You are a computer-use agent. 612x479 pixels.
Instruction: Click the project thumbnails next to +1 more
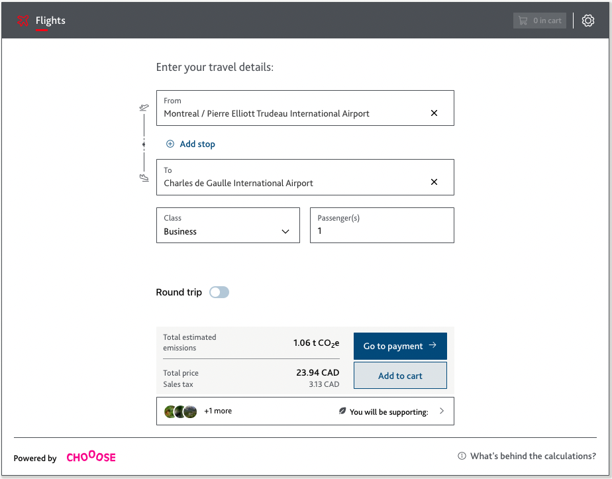coord(181,411)
